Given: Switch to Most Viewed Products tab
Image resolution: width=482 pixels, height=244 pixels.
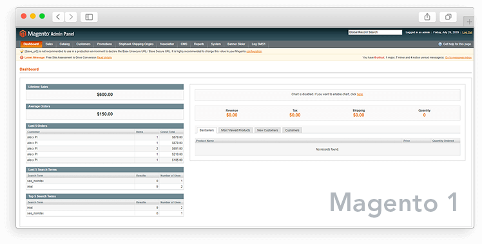Looking at the screenshot, I should 235,130.
